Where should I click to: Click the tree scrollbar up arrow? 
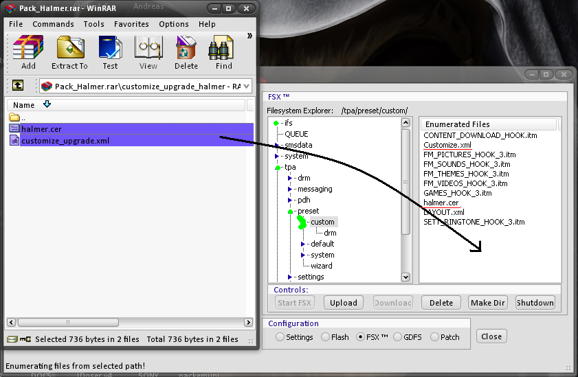(405, 123)
